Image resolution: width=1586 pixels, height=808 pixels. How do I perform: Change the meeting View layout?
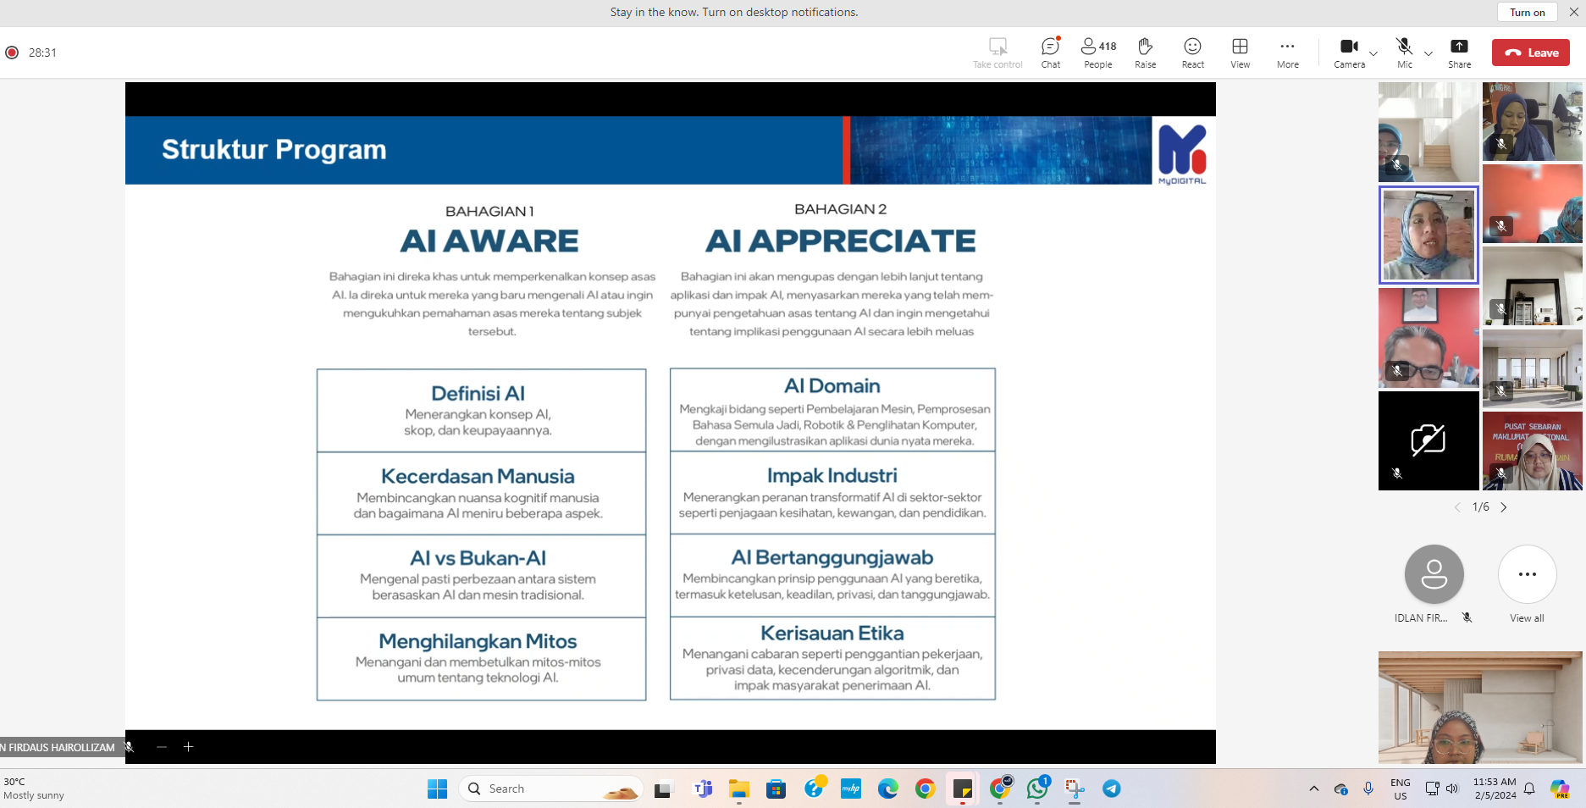click(x=1240, y=53)
